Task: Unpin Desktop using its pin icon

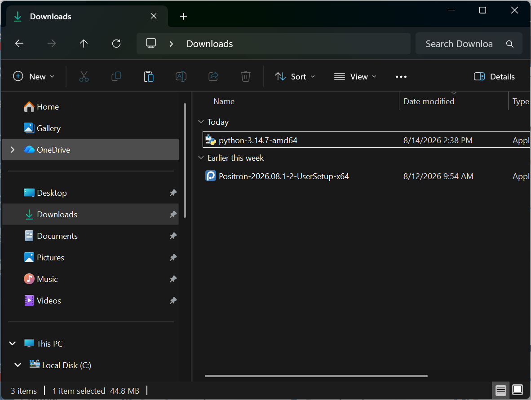Action: [x=173, y=193]
